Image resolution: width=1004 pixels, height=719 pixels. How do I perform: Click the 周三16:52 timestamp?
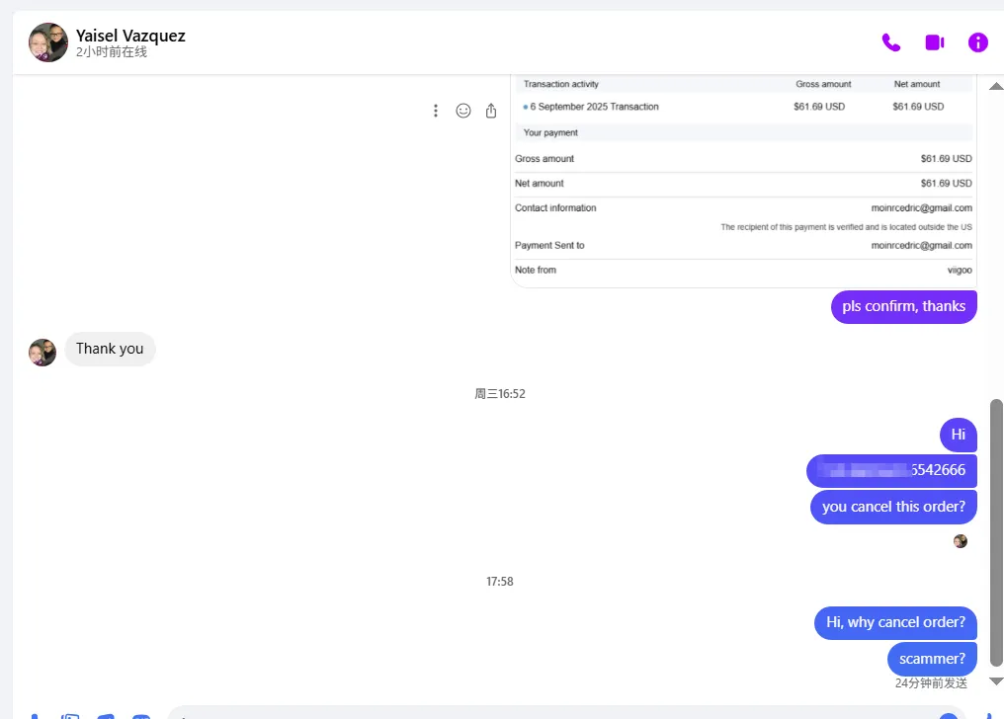click(499, 394)
